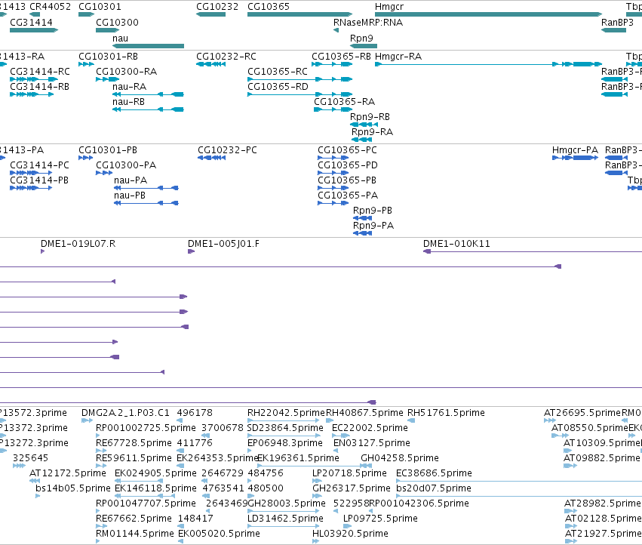Select transcript CG10365-RD
This screenshot has width=642, height=545.
[x=278, y=87]
